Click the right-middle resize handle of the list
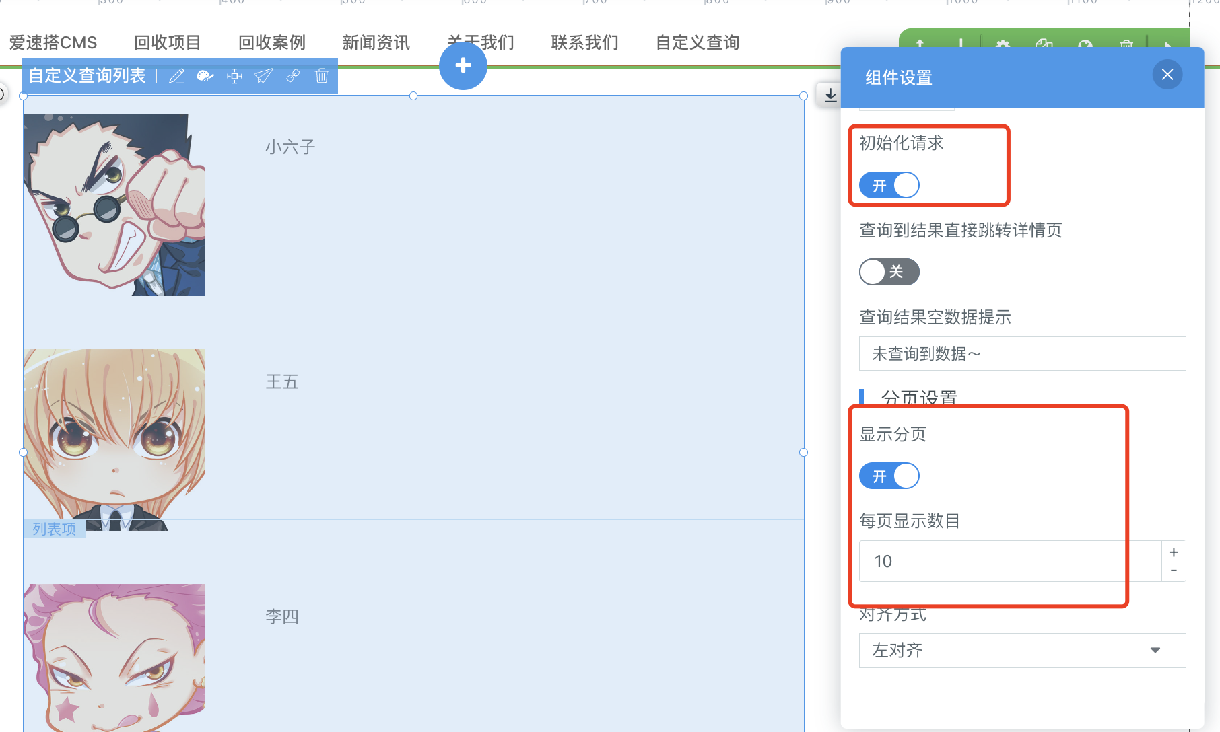The image size is (1220, 732). click(x=803, y=452)
